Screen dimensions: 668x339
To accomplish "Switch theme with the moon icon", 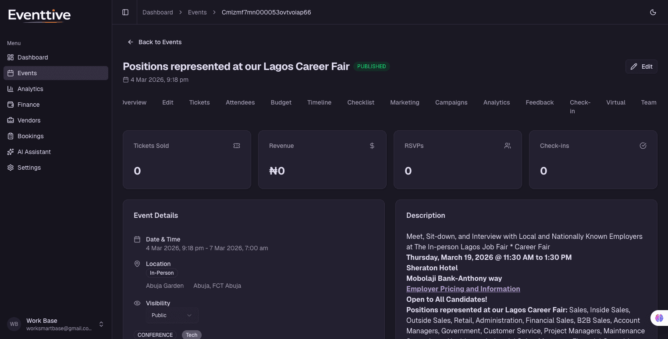I will pos(653,12).
